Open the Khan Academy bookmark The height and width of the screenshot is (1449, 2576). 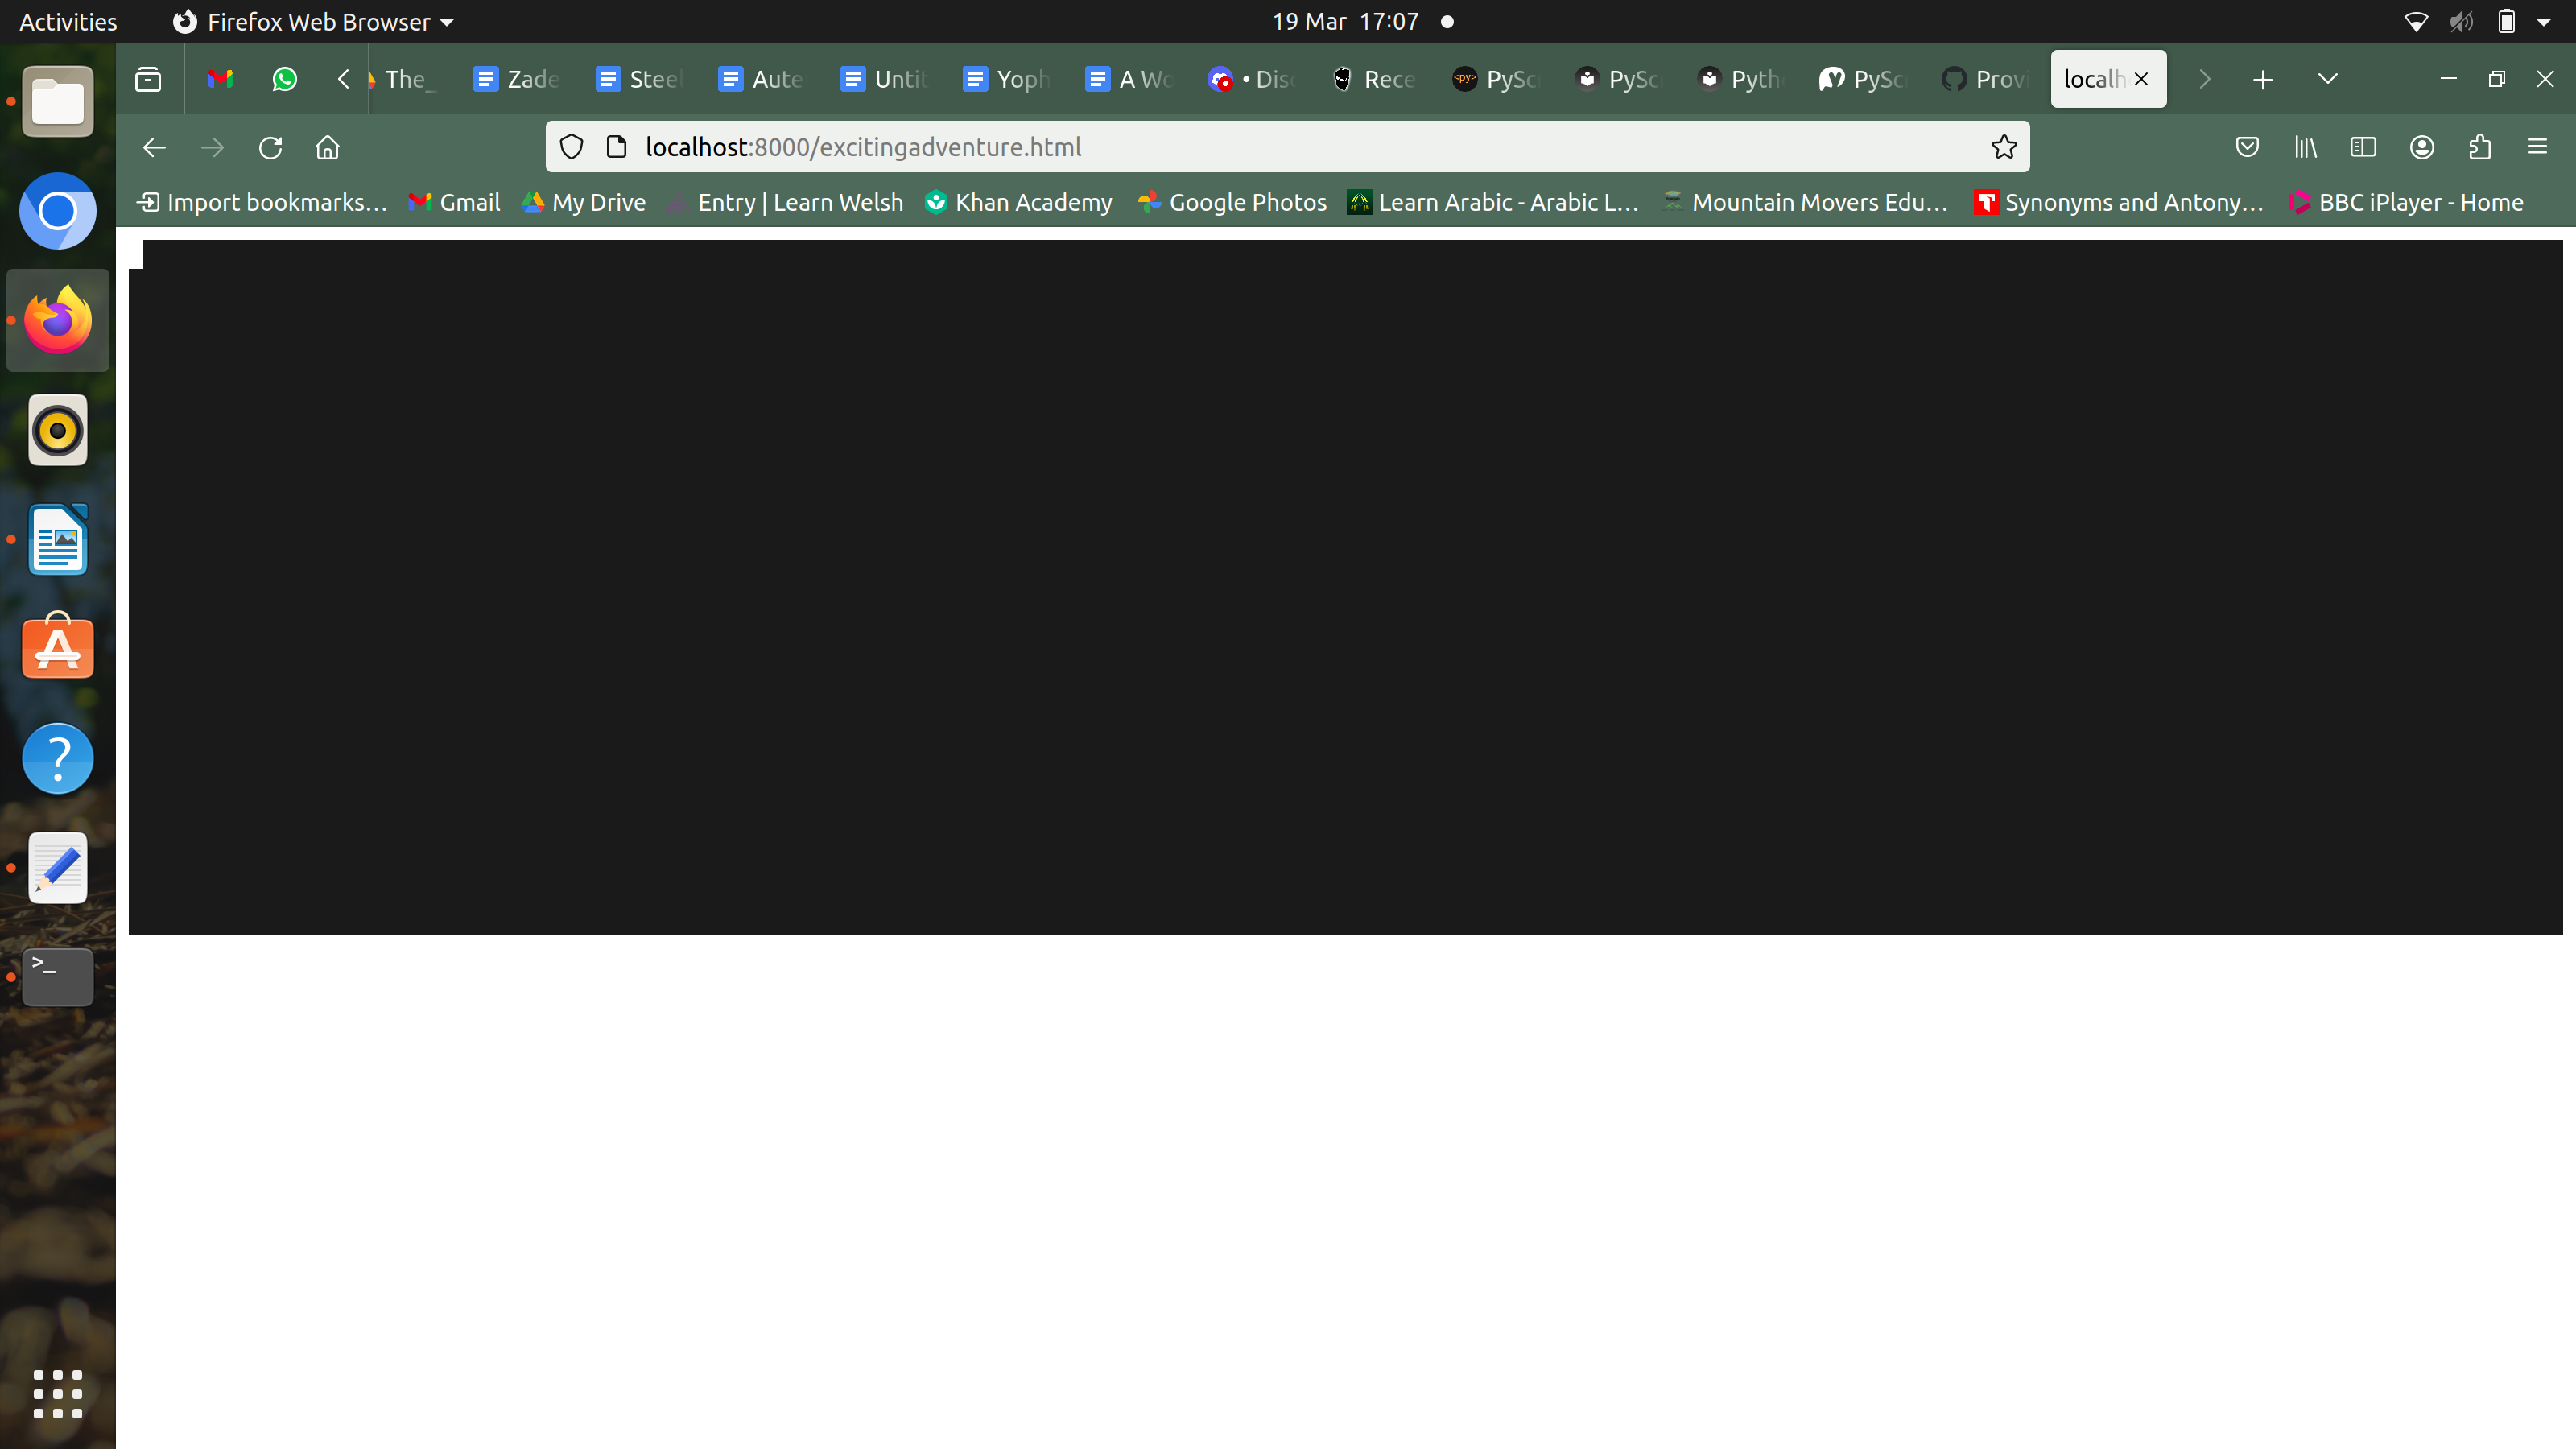(x=1018, y=202)
